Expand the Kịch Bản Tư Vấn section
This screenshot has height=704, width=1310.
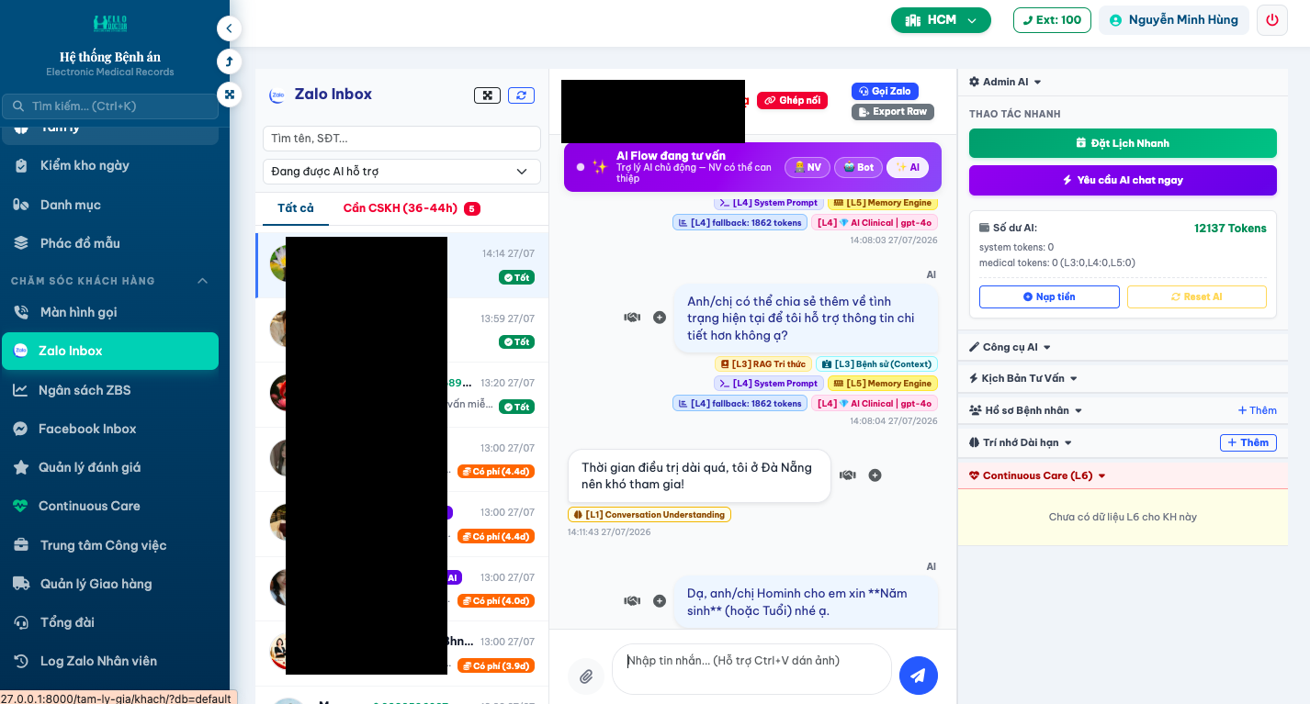[x=1023, y=378]
